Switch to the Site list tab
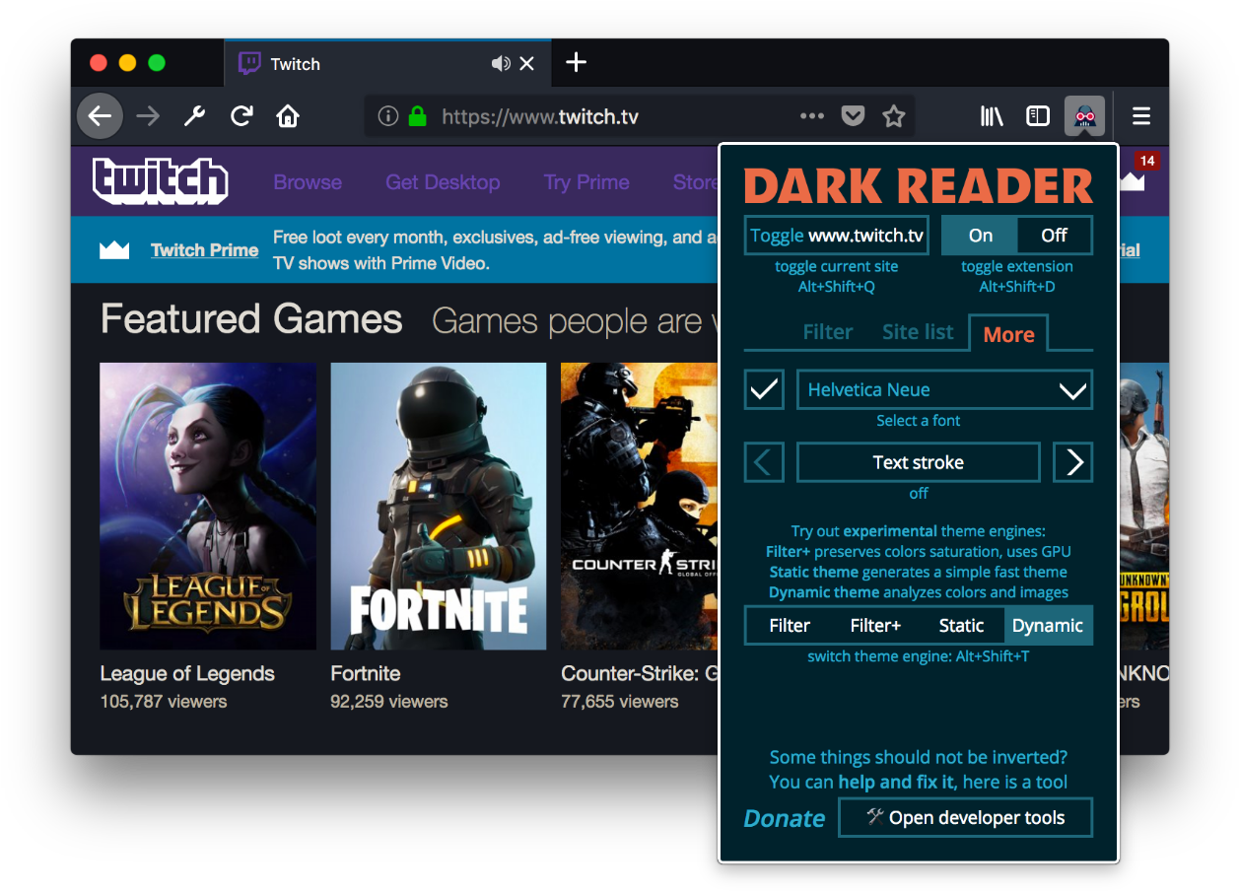 (x=918, y=332)
